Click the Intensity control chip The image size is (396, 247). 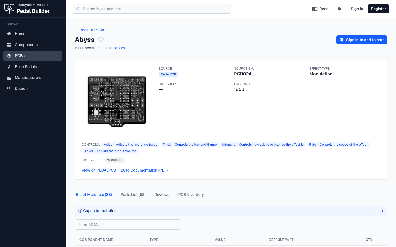263,145
